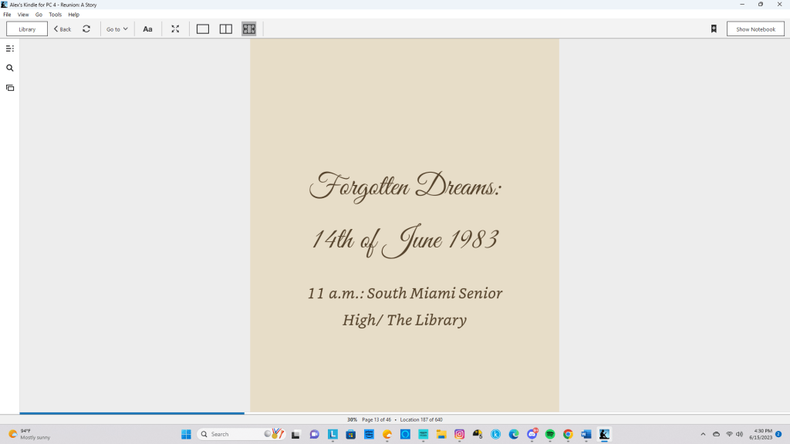Bookmark this page with the bookmark icon
790x444 pixels.
pos(714,29)
